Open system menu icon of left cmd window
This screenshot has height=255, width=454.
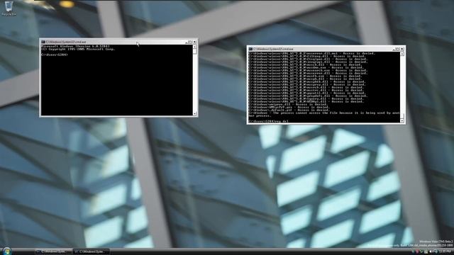43,42
